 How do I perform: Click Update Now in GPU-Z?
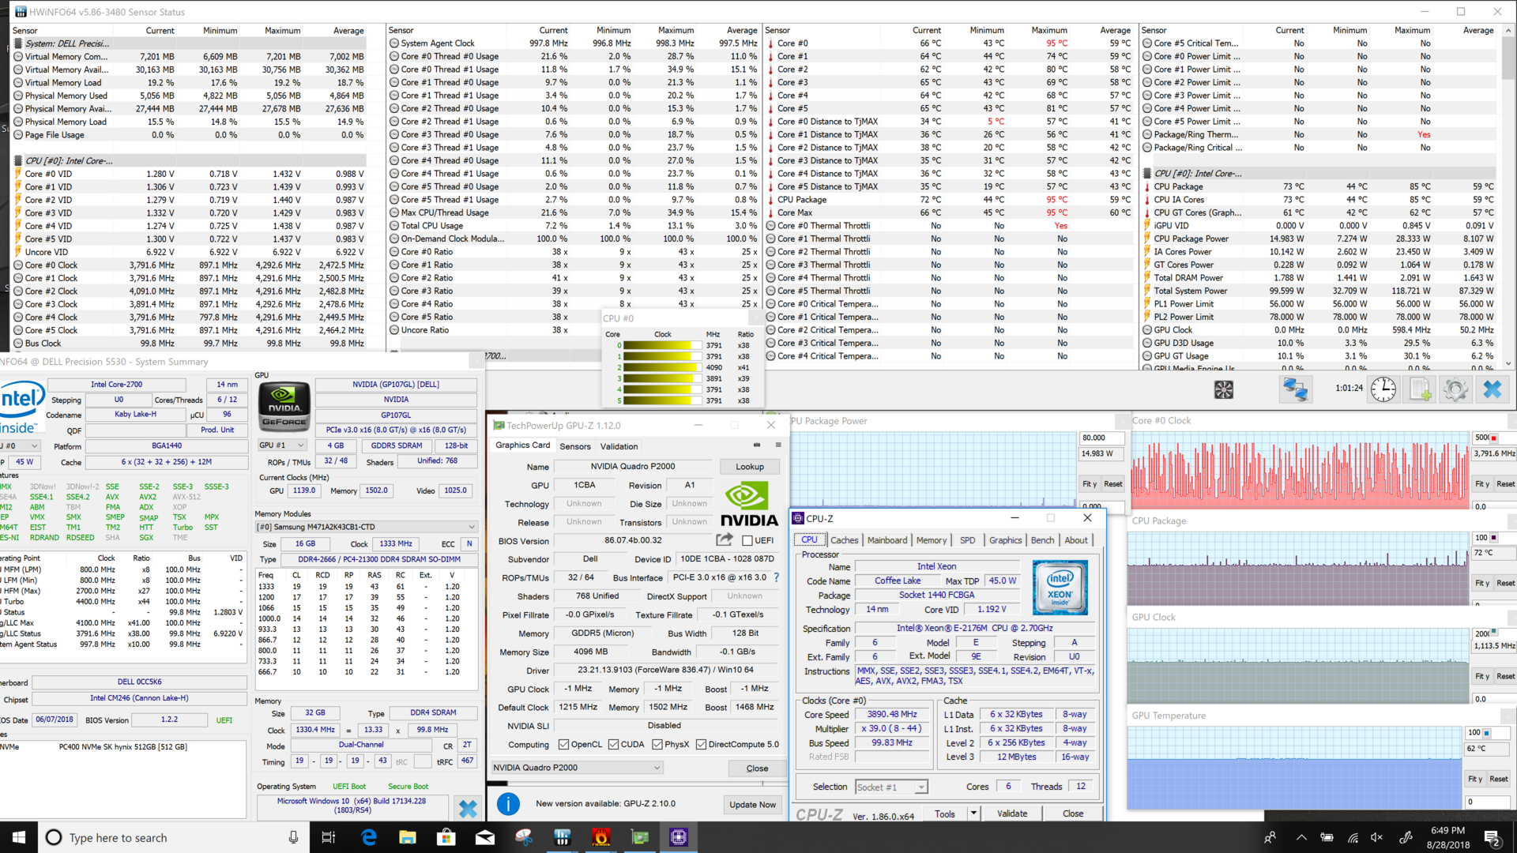pos(752,805)
